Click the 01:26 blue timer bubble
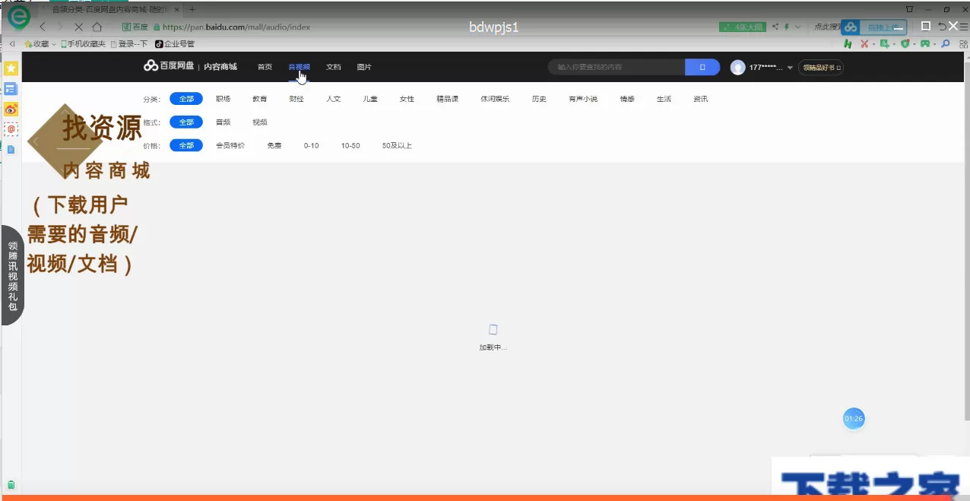 [854, 418]
